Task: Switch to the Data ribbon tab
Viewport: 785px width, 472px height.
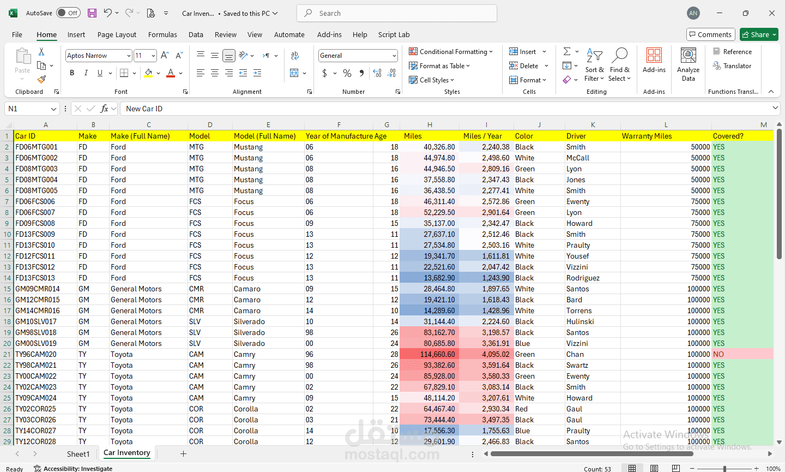Action: (x=196, y=34)
